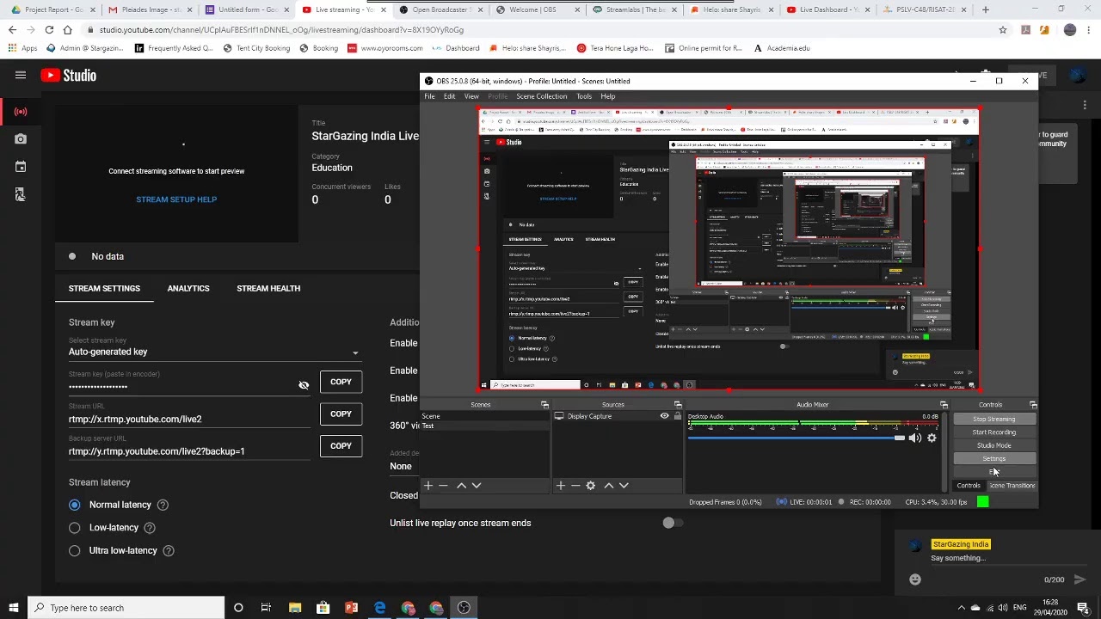Select the Test scene in Scenes list
The height and width of the screenshot is (619, 1101).
click(485, 426)
